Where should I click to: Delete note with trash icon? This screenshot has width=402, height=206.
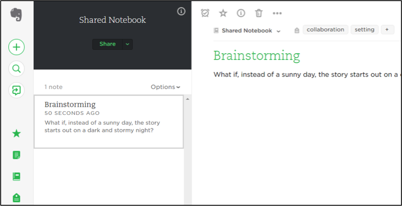click(x=259, y=13)
